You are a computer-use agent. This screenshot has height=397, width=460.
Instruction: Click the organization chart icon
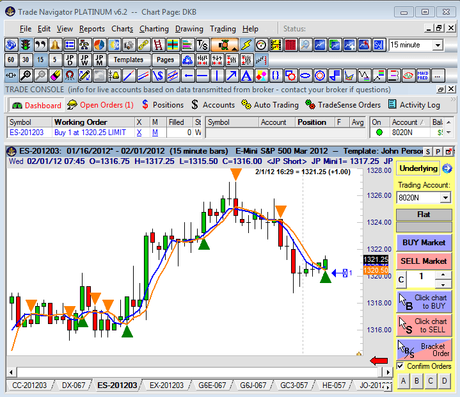pos(84,45)
